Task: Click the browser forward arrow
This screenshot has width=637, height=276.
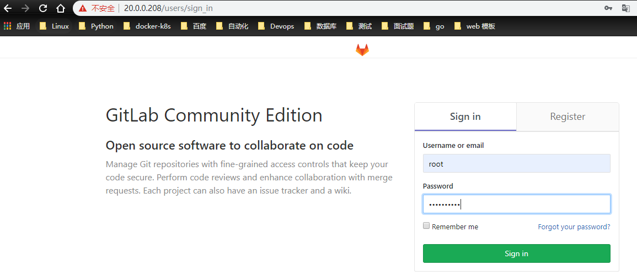Action: click(x=25, y=8)
